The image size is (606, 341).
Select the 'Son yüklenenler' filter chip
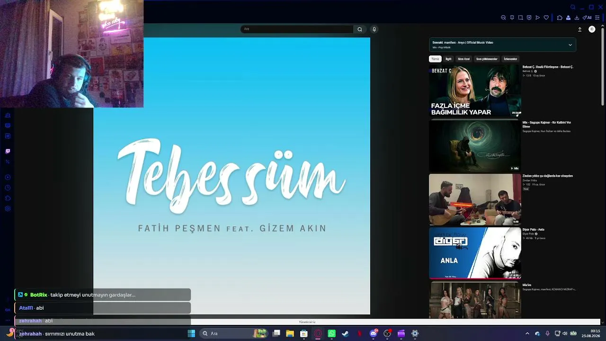click(x=487, y=59)
